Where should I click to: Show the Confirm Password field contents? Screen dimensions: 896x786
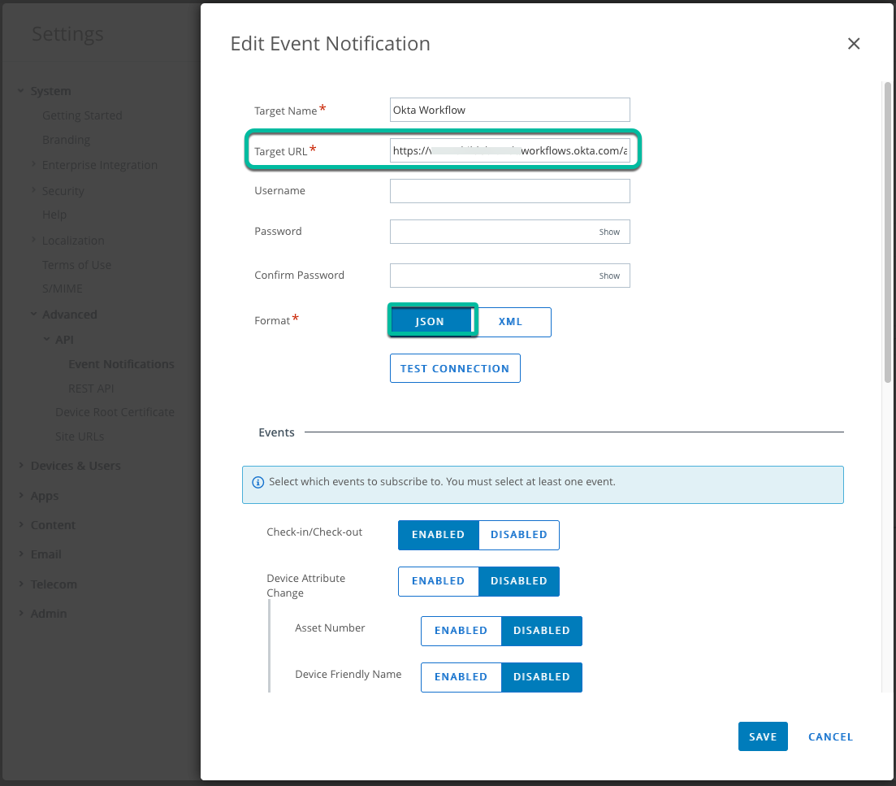tap(609, 276)
